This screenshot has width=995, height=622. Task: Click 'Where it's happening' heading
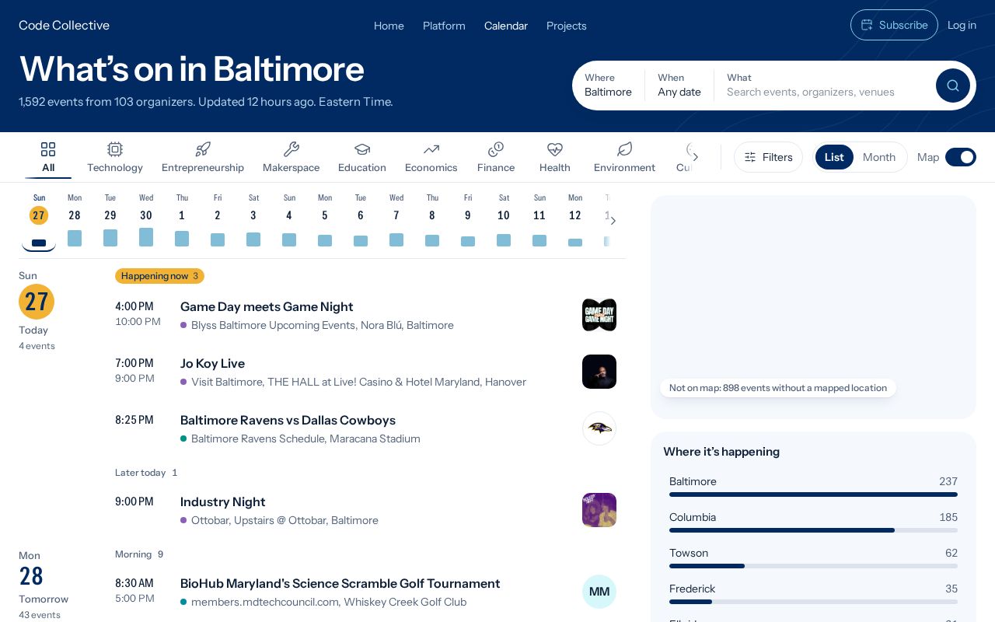click(721, 452)
